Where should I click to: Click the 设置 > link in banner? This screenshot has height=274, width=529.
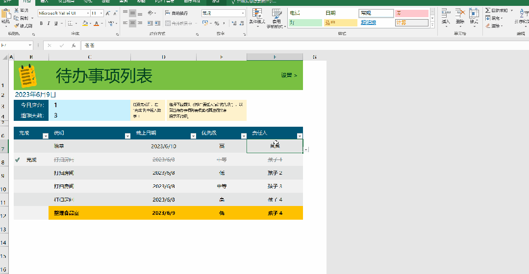[289, 75]
